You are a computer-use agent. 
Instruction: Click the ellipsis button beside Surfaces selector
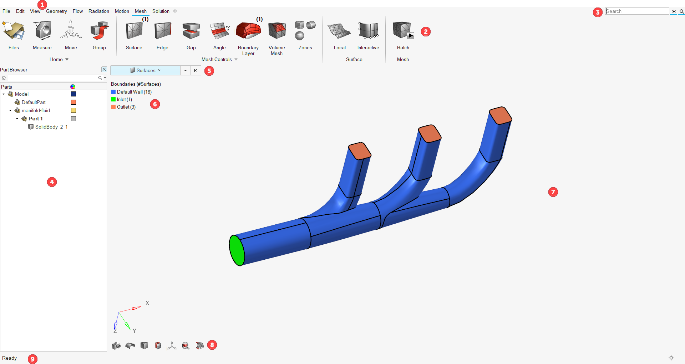coord(186,70)
